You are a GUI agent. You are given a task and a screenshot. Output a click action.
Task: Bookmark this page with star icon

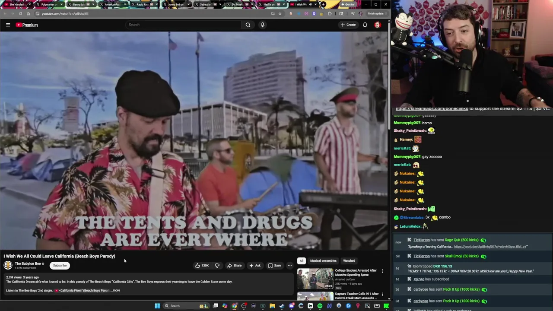tap(280, 13)
